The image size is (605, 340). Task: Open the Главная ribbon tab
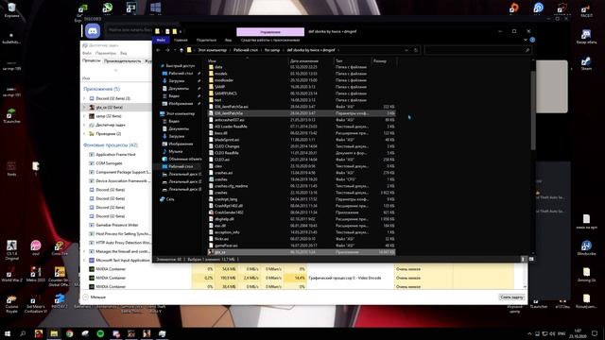pyautogui.click(x=181, y=40)
